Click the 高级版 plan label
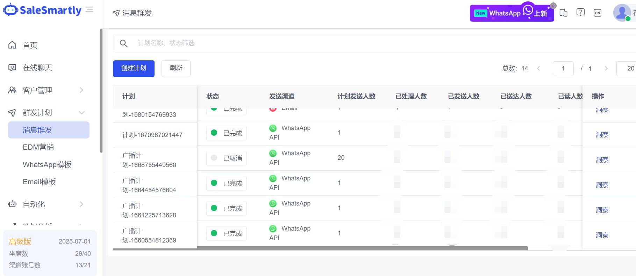This screenshot has height=276, width=636. [x=20, y=241]
